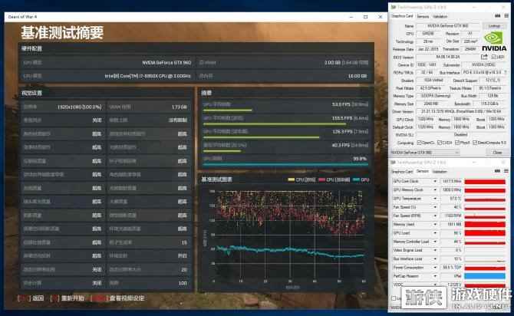Click the Memory Used red sensor graph
Viewport: 514px width, 316px height.
485,224
